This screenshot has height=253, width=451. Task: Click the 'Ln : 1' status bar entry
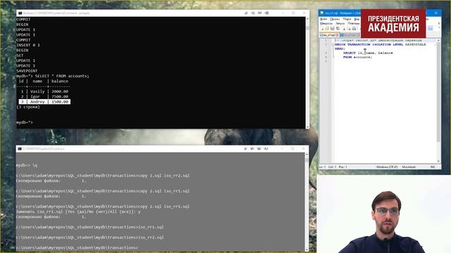click(323, 167)
